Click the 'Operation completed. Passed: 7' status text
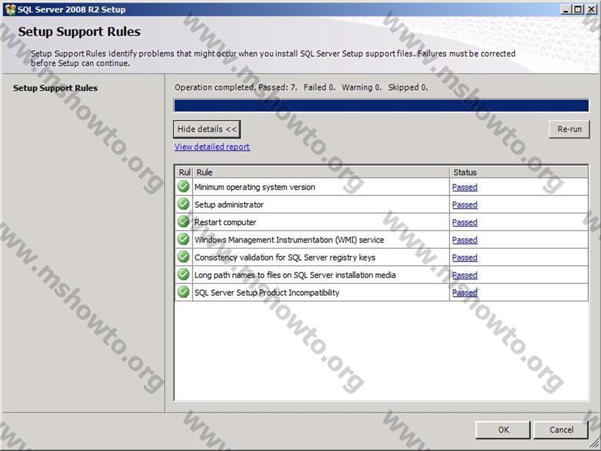The image size is (601, 451). coord(236,87)
